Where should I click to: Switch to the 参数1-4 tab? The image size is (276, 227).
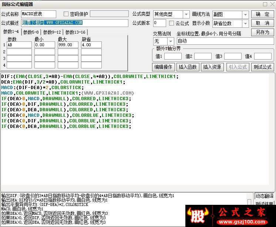(11, 32)
